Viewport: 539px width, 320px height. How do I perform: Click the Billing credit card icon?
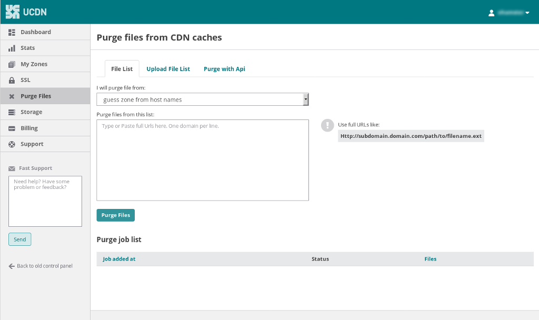[x=12, y=128]
